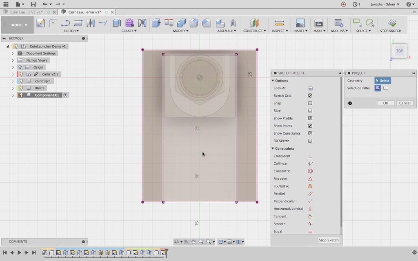The width and height of the screenshot is (418, 261).
Task: Click OK in the Project dialog
Action: (385, 103)
